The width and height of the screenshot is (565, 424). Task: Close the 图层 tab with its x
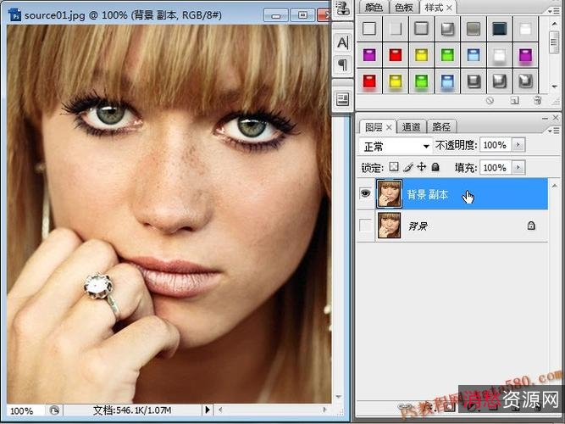tap(389, 127)
